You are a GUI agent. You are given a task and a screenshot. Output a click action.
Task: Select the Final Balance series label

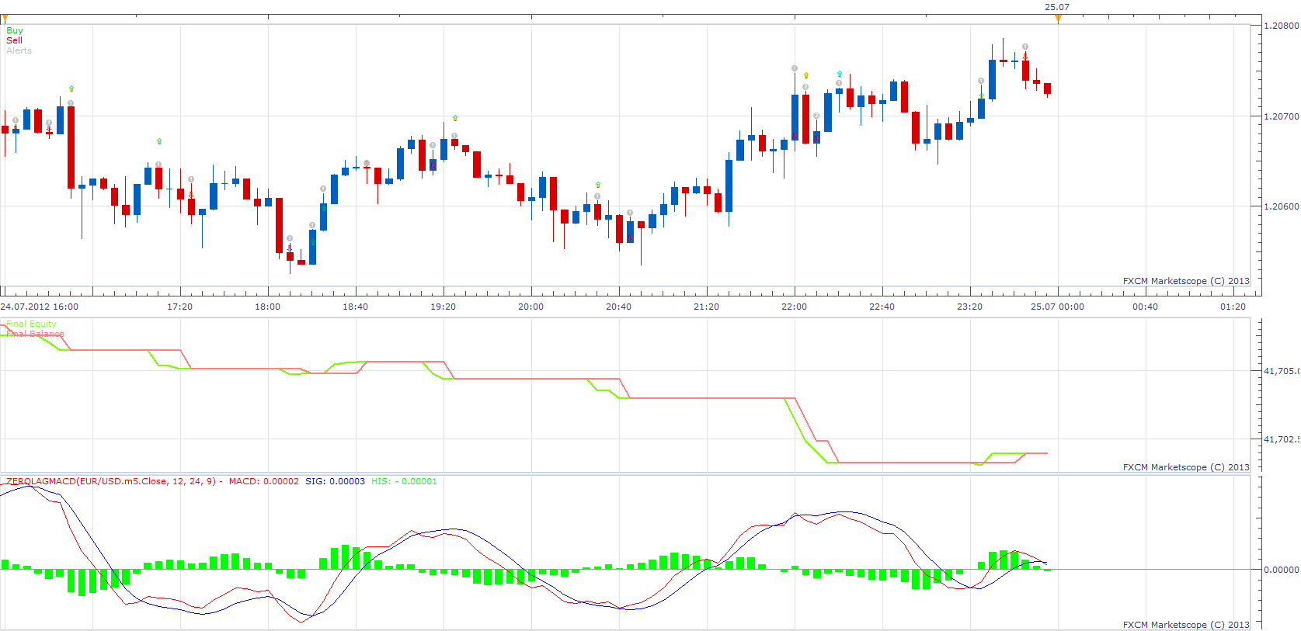[35, 334]
